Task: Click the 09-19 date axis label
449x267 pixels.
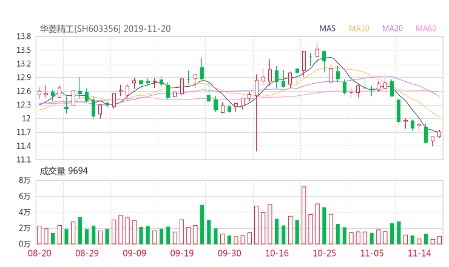Action: pos(182,253)
